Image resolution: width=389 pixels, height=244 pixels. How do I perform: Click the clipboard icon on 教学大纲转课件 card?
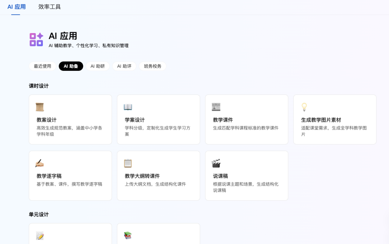click(128, 163)
